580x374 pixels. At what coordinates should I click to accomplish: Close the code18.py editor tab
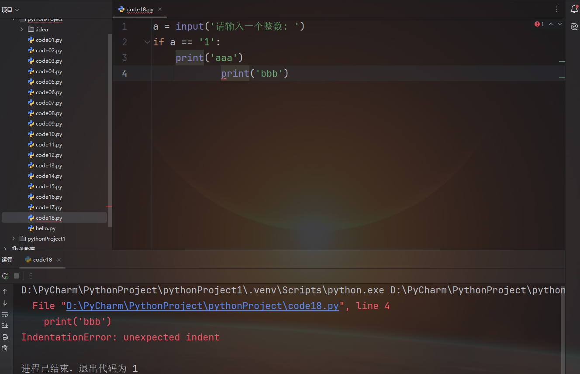pyautogui.click(x=159, y=9)
